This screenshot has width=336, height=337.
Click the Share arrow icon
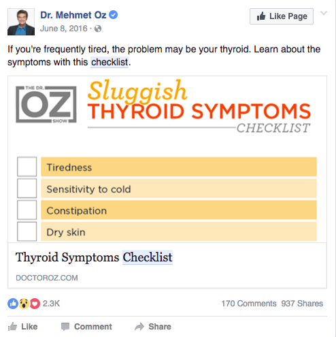point(139,327)
